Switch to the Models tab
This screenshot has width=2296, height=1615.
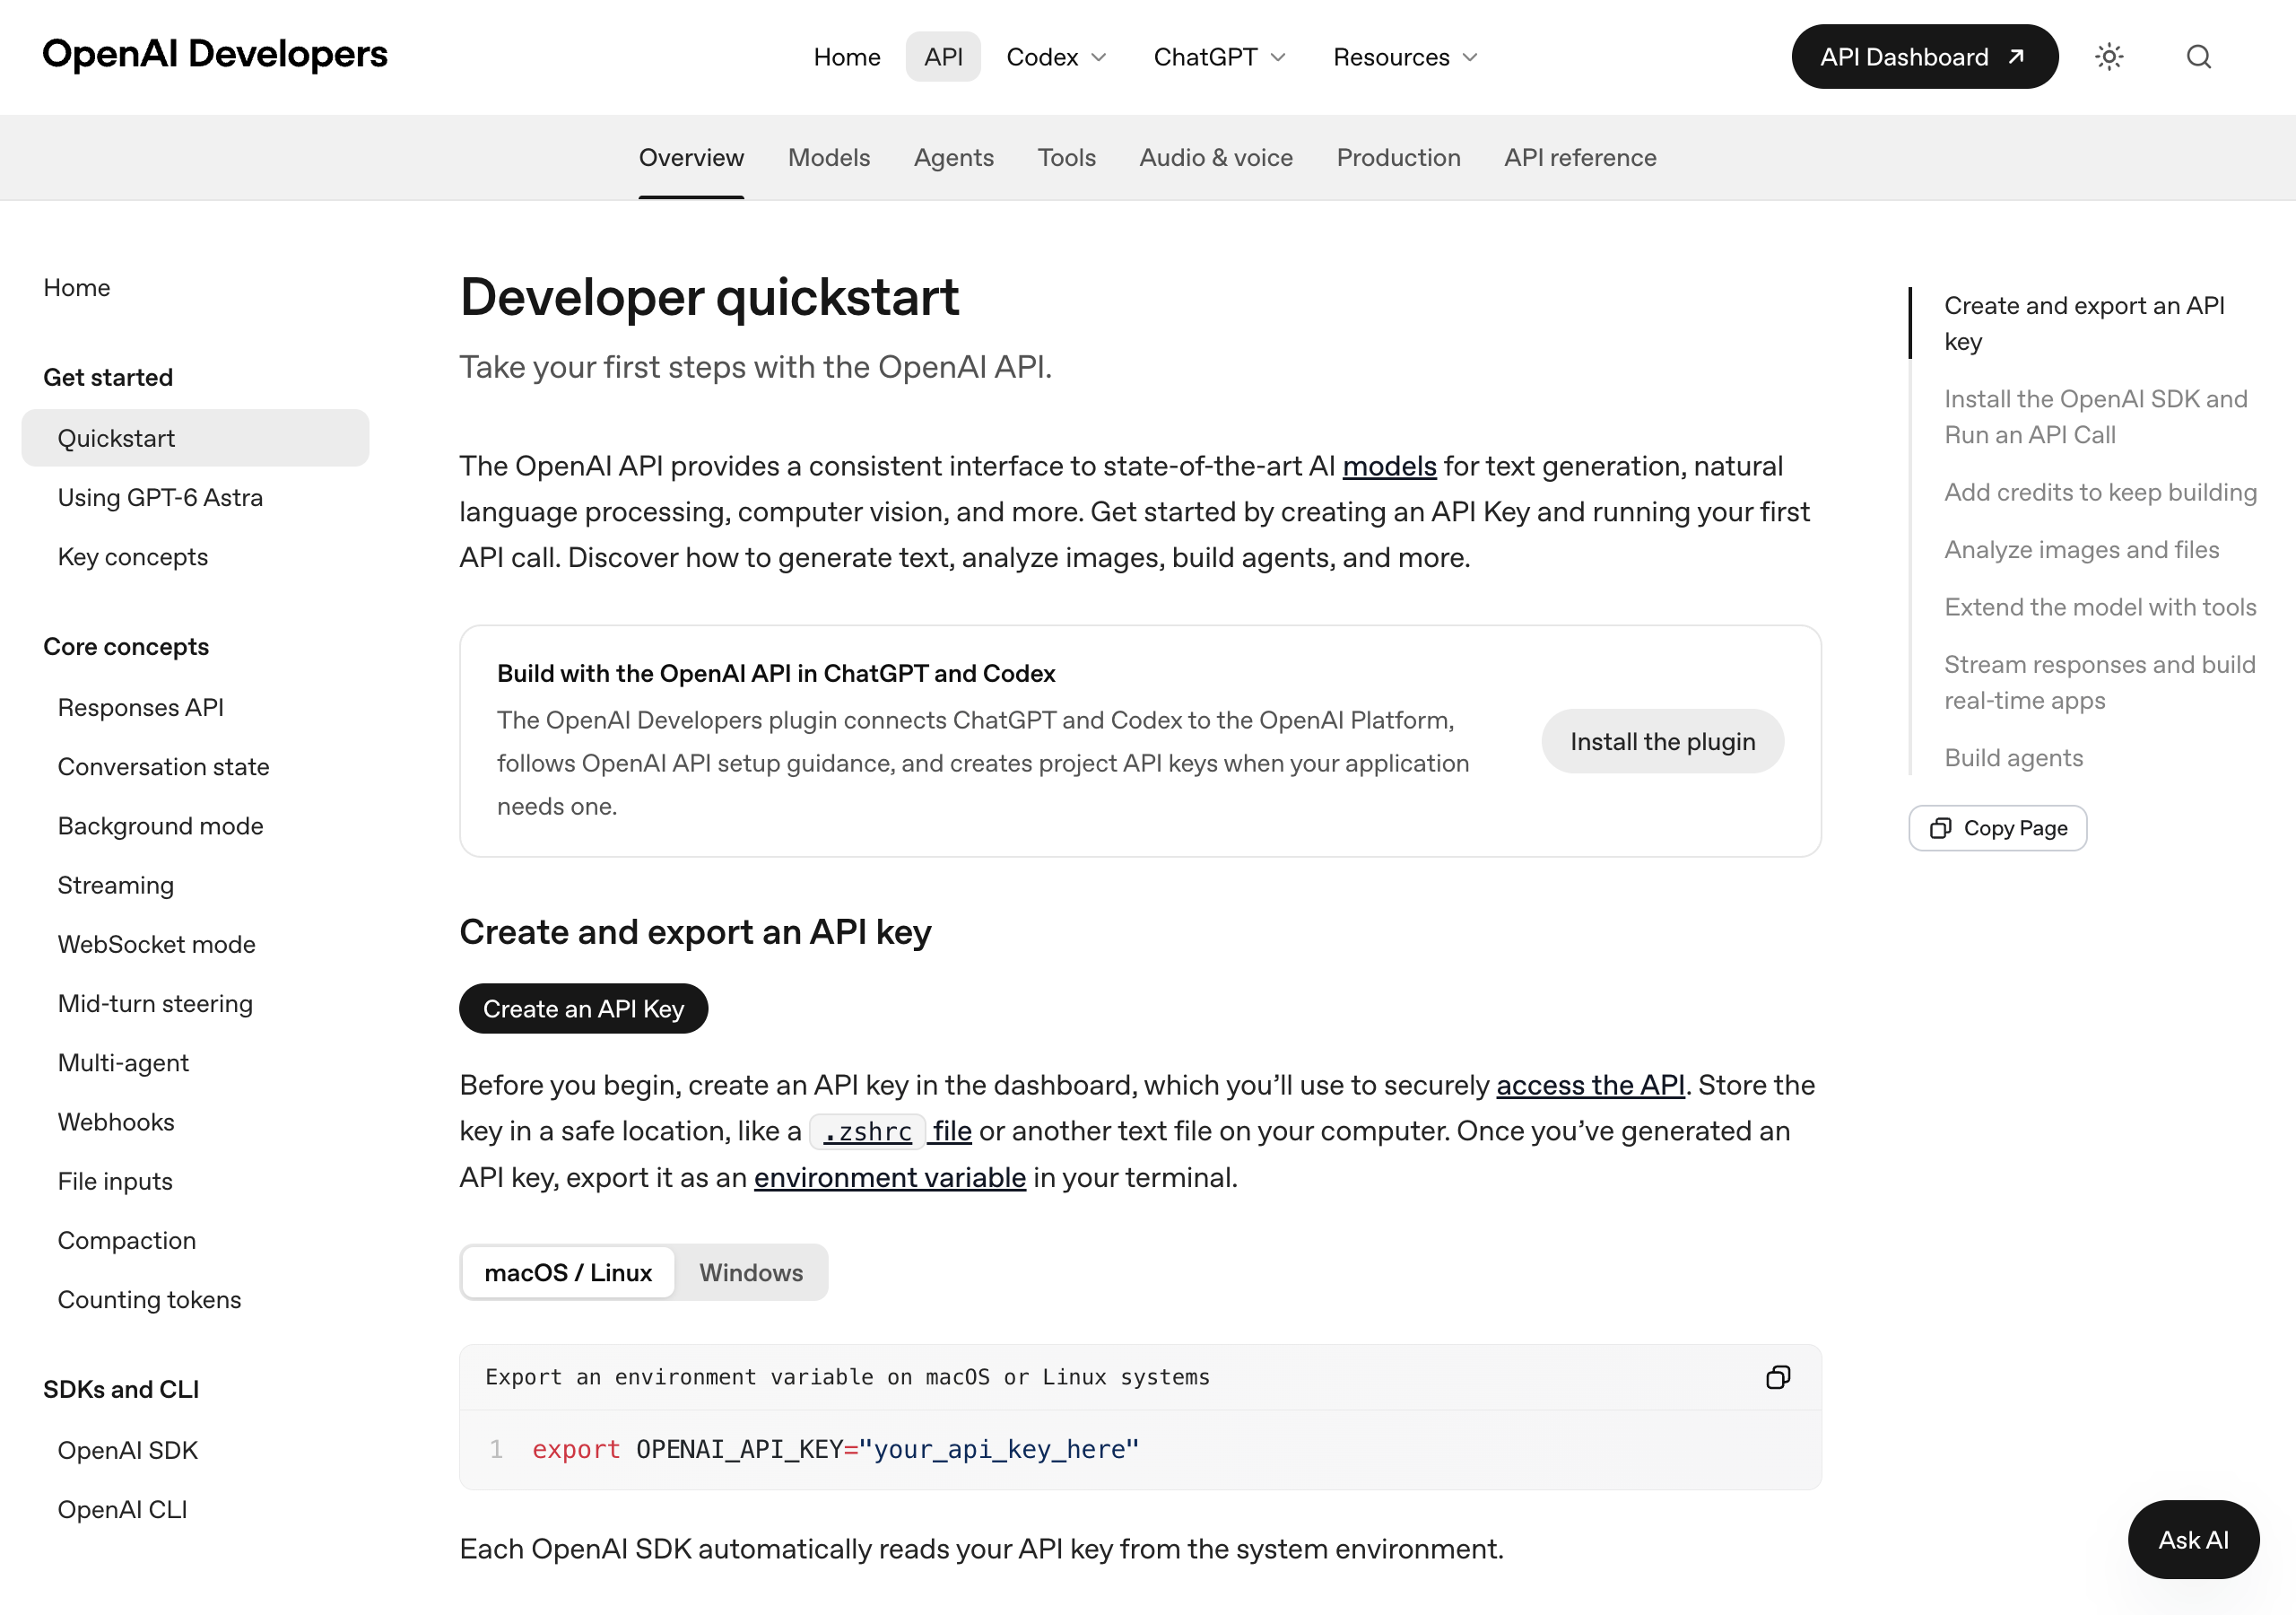tap(829, 158)
